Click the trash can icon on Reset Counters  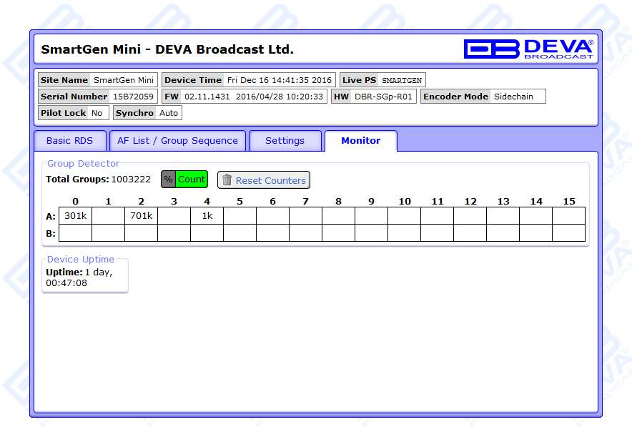227,180
